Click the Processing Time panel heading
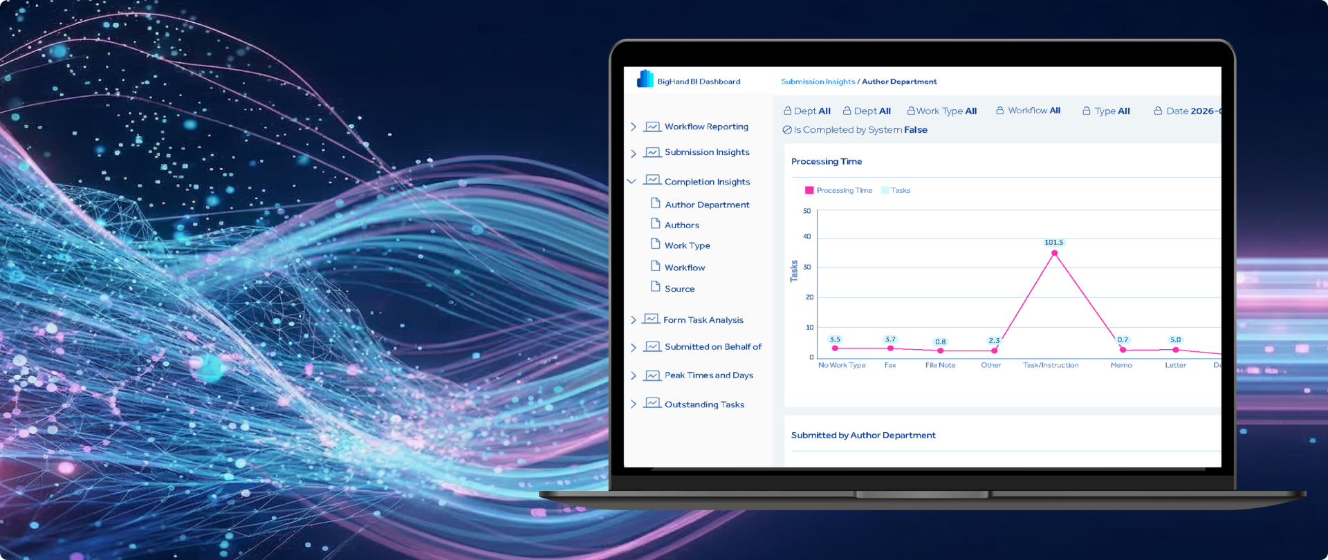The width and height of the screenshot is (1328, 560). [x=827, y=161]
